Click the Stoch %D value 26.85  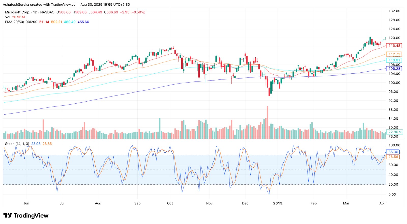(x=47, y=144)
